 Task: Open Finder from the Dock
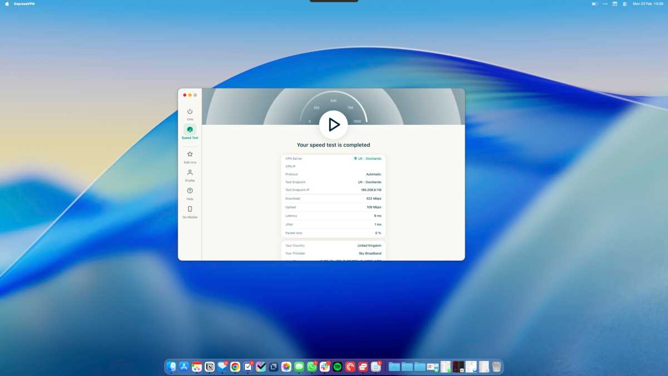pos(171,367)
